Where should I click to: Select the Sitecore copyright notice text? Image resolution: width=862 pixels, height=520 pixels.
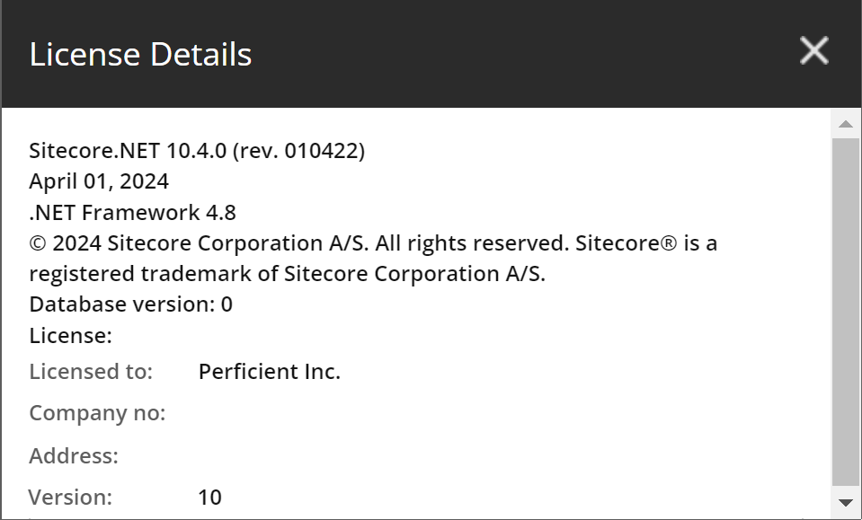(x=373, y=258)
